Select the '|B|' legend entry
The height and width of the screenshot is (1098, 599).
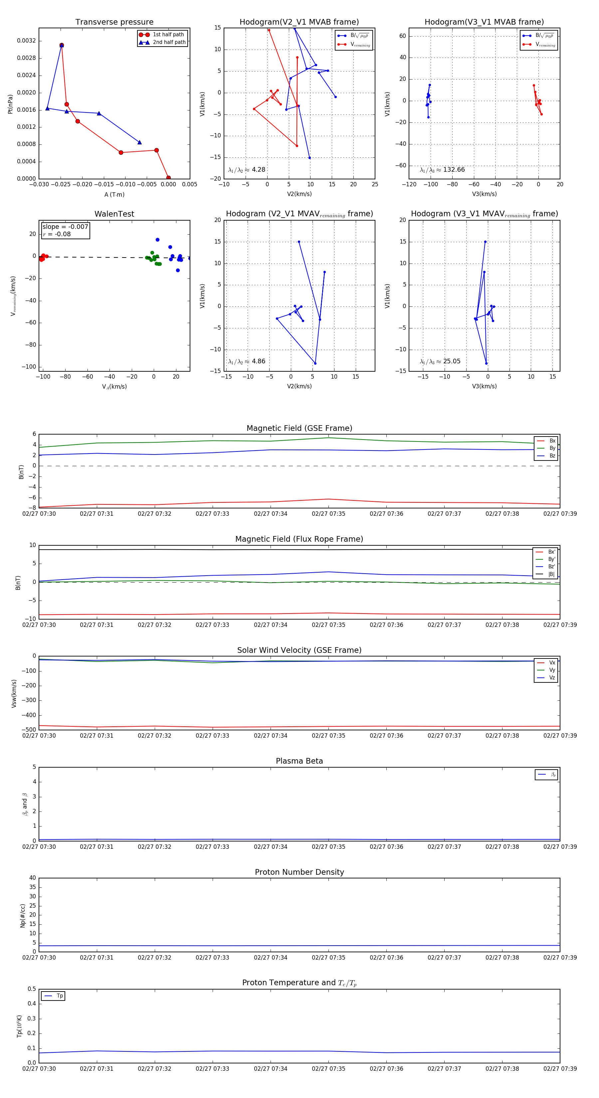point(545,574)
